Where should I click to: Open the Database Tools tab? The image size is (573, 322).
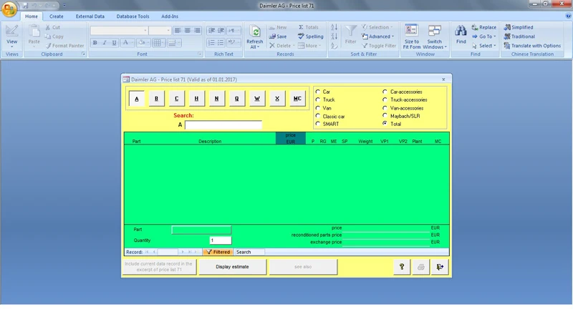coord(133,16)
